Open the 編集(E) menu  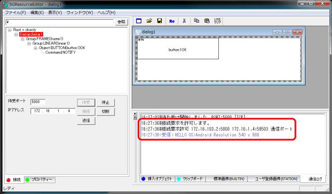click(x=37, y=12)
